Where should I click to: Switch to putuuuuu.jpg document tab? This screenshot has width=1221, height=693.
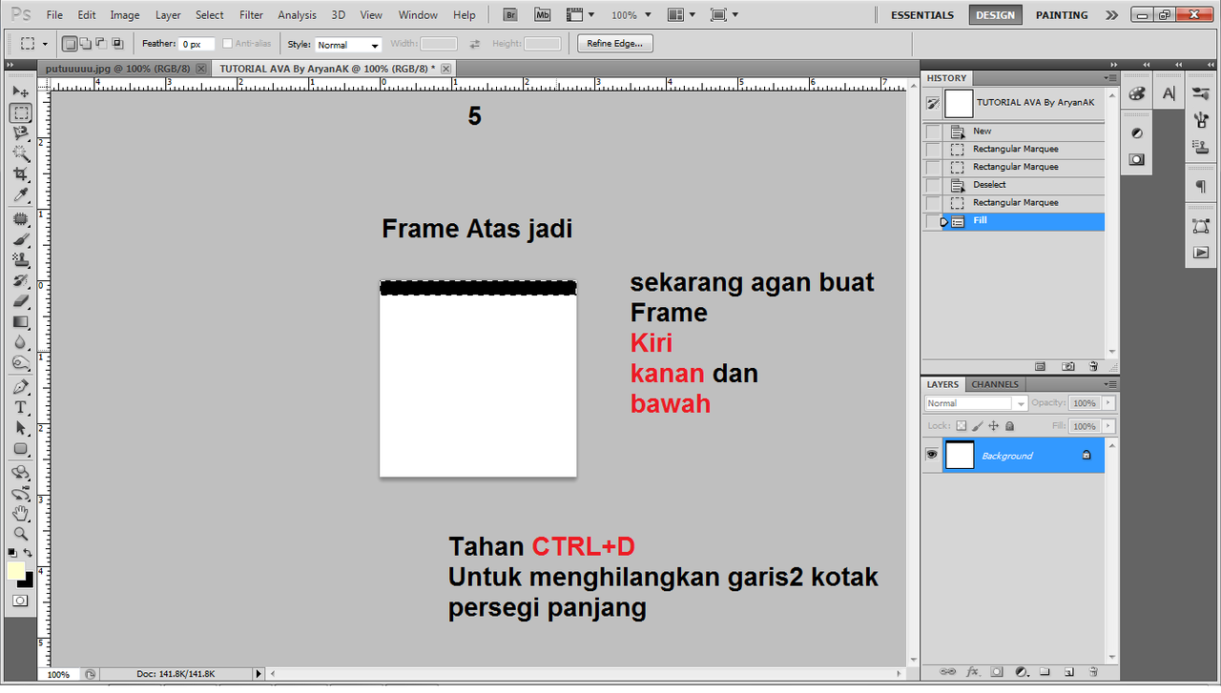(x=118, y=69)
